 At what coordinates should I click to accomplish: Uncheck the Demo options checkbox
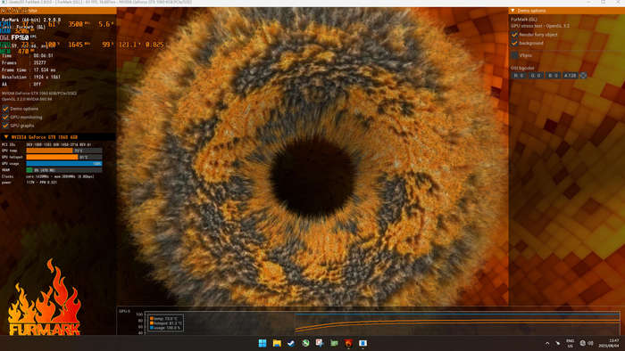5,109
